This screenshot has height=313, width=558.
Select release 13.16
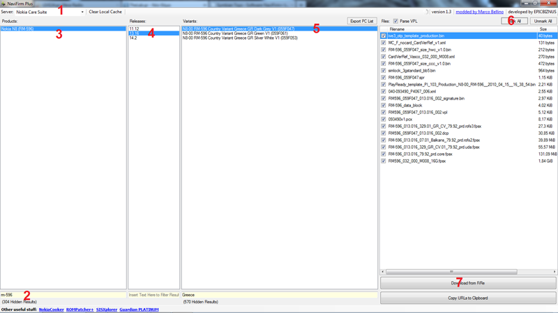tap(153, 33)
